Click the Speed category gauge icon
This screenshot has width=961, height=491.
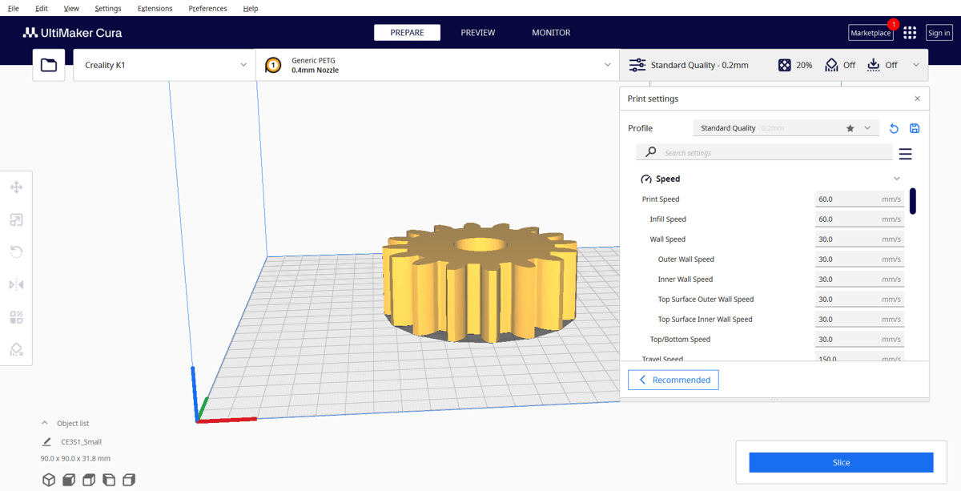tap(646, 179)
